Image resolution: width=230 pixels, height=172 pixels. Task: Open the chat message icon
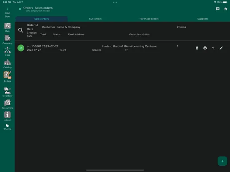coord(217,9)
